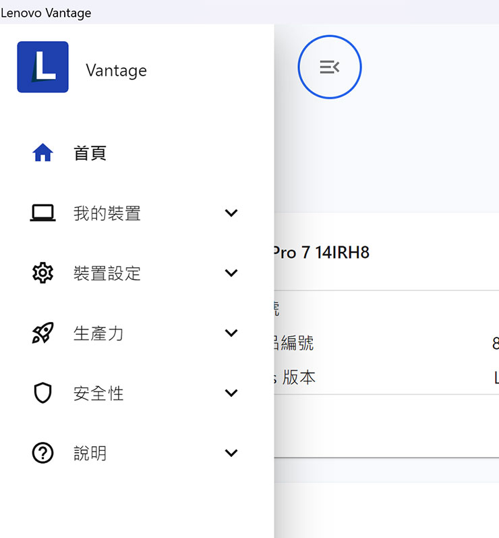Click the Vantage text beside the logo
This screenshot has width=499, height=538.
click(x=117, y=71)
